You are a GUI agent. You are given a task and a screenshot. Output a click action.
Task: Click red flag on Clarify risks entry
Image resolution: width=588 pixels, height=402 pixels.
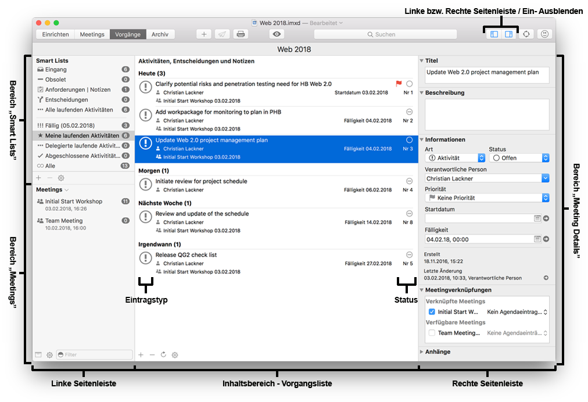399,83
